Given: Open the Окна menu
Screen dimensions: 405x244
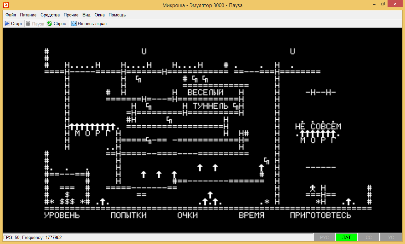Looking at the screenshot, I should 100,15.
